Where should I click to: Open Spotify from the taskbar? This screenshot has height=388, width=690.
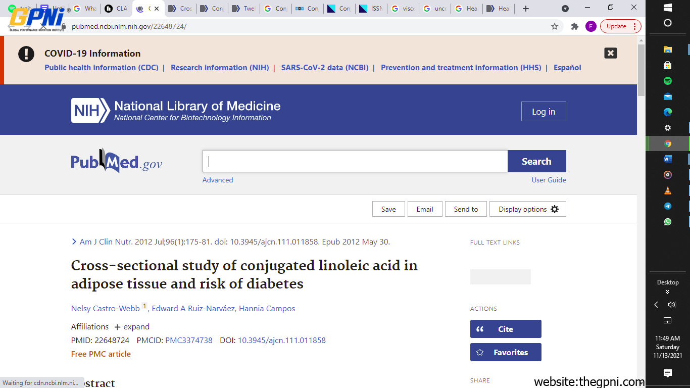[x=667, y=81]
